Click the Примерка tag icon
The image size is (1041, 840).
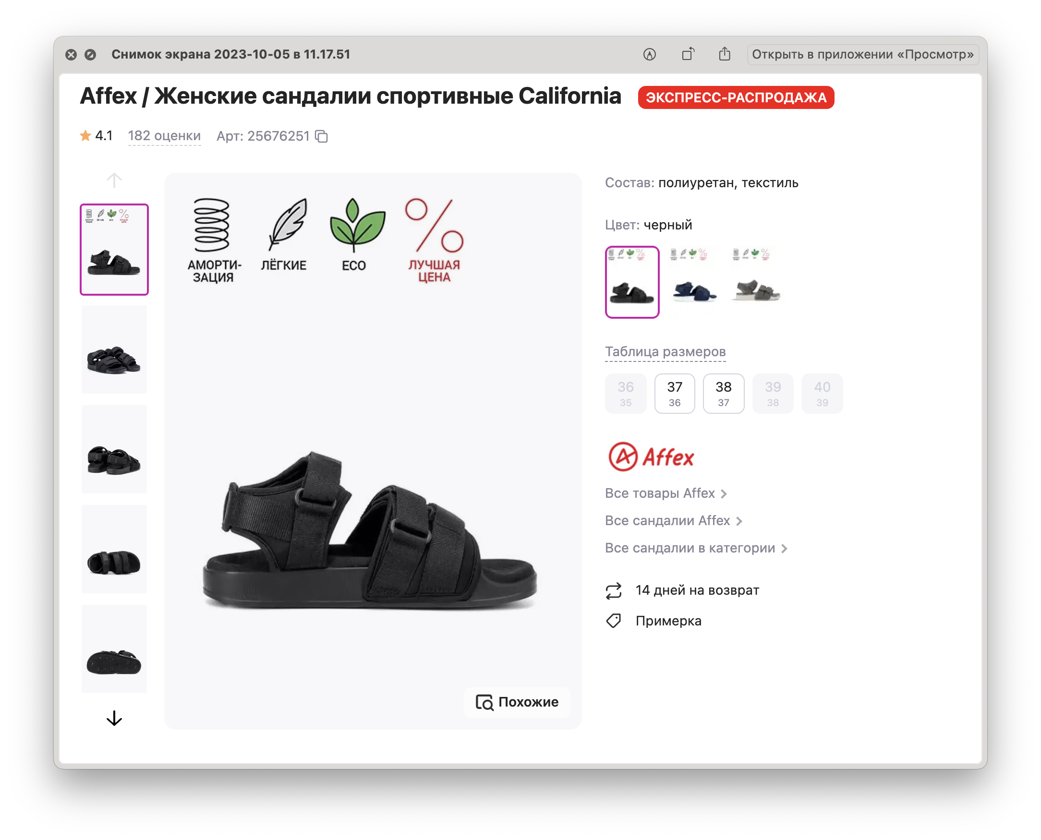pyautogui.click(x=614, y=621)
